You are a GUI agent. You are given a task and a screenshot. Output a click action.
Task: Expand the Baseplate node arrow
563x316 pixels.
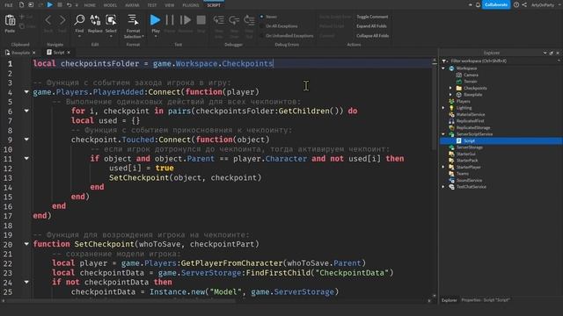click(x=450, y=95)
